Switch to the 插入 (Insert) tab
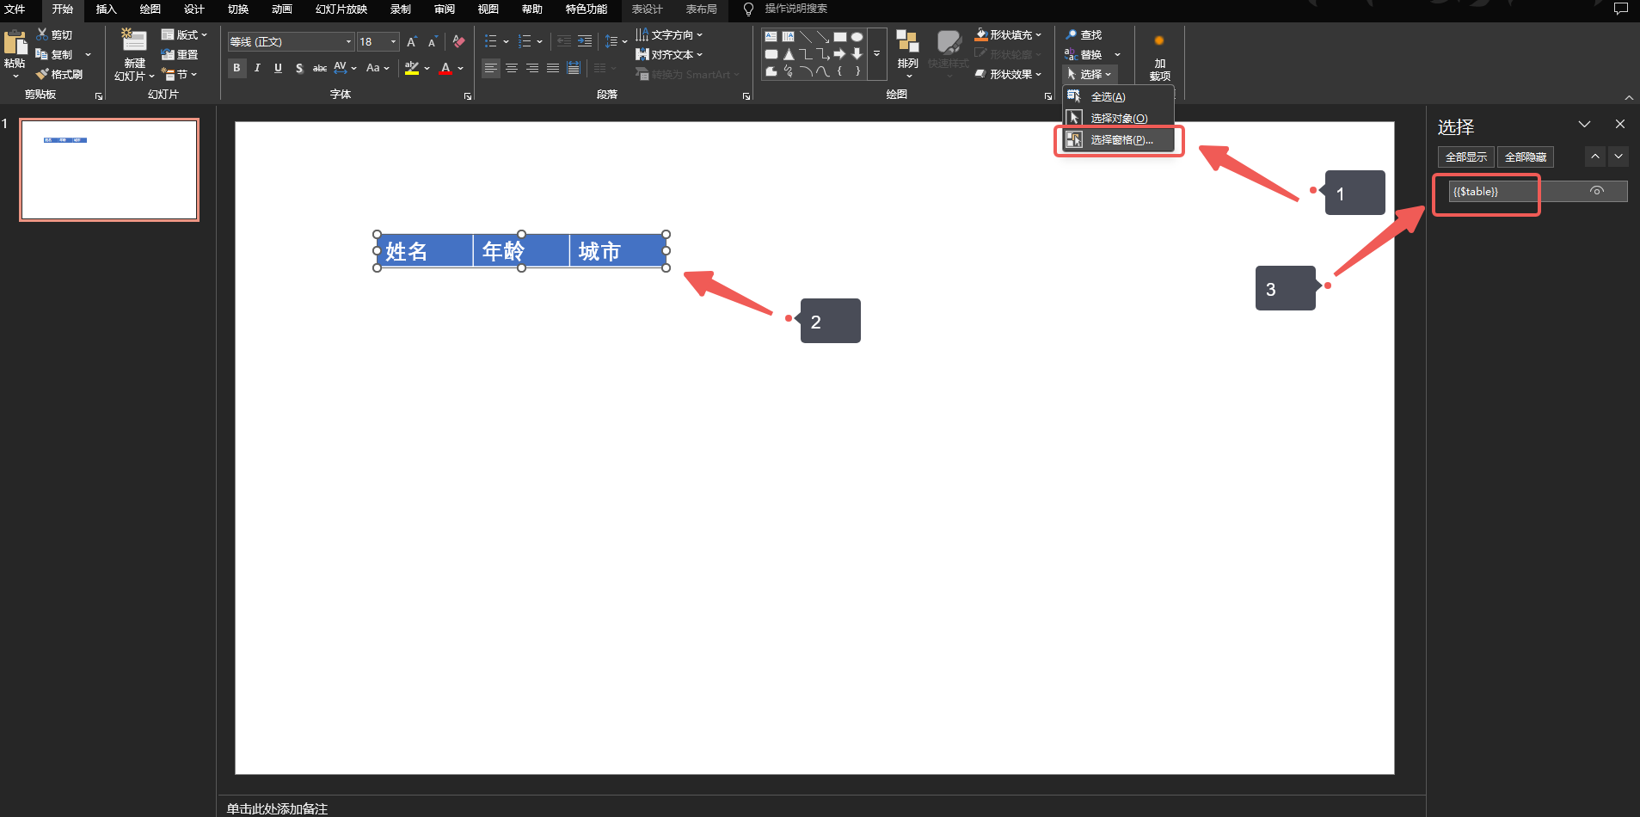The height and width of the screenshot is (817, 1640). 106,9
